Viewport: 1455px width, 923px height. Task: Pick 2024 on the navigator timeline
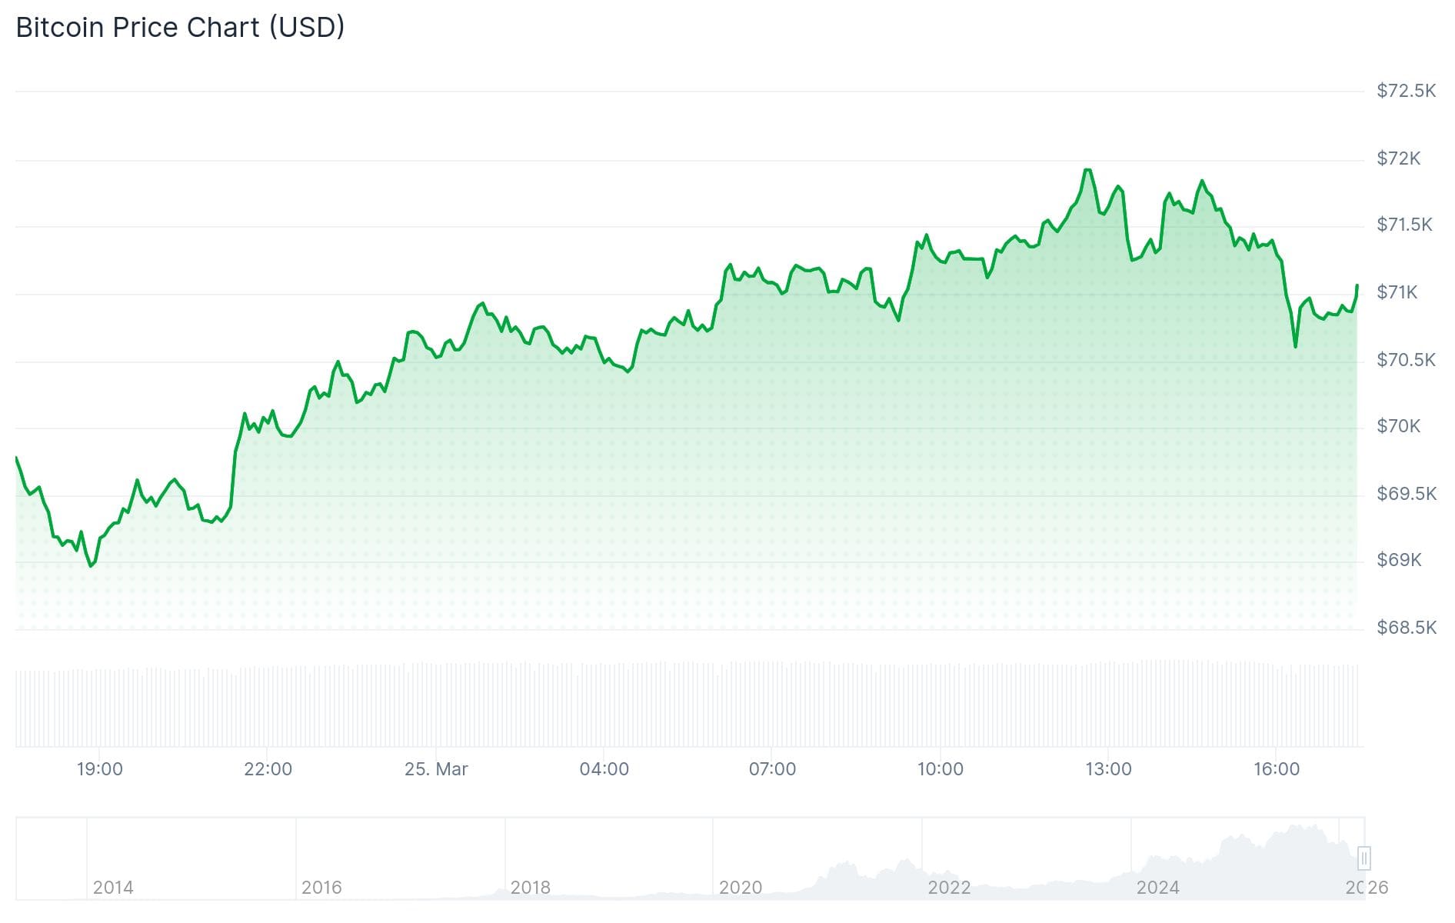1157,888
